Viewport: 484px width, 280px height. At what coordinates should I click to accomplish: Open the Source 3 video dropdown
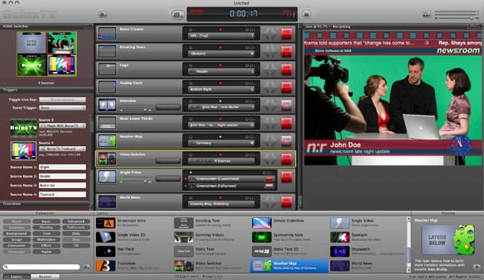pyautogui.click(x=63, y=126)
